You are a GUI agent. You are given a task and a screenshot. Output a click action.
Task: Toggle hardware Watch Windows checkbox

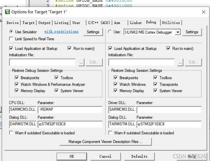point(115,84)
